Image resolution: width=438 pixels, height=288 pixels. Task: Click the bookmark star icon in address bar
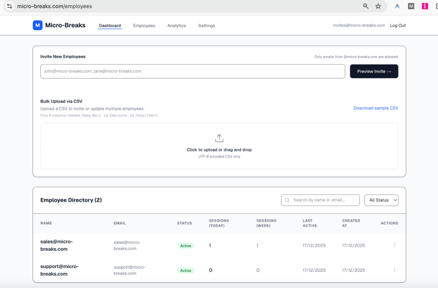point(378,6)
